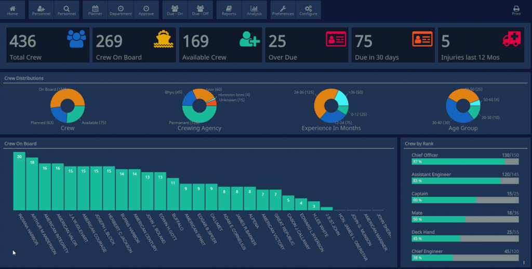The image size is (532, 269).
Task: Click the orange ID card icon on Due in 30 days
Action: (422, 39)
